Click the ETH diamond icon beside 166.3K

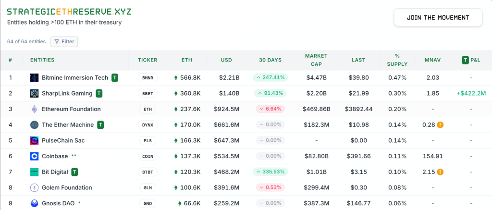[x=176, y=141]
